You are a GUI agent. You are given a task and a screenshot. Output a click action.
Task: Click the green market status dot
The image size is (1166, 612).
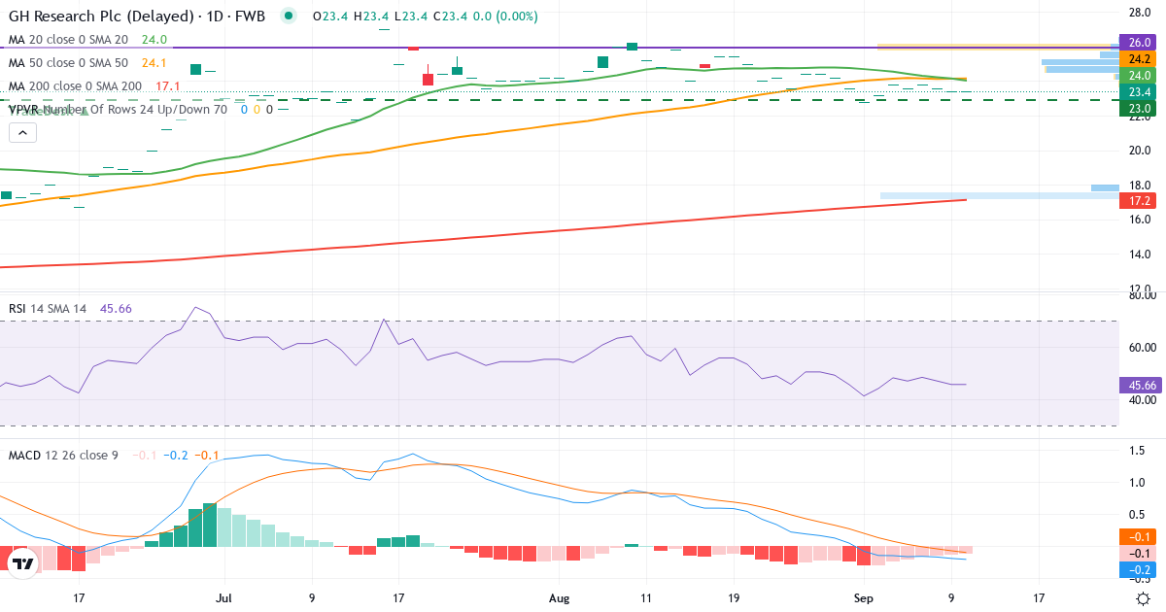click(289, 17)
